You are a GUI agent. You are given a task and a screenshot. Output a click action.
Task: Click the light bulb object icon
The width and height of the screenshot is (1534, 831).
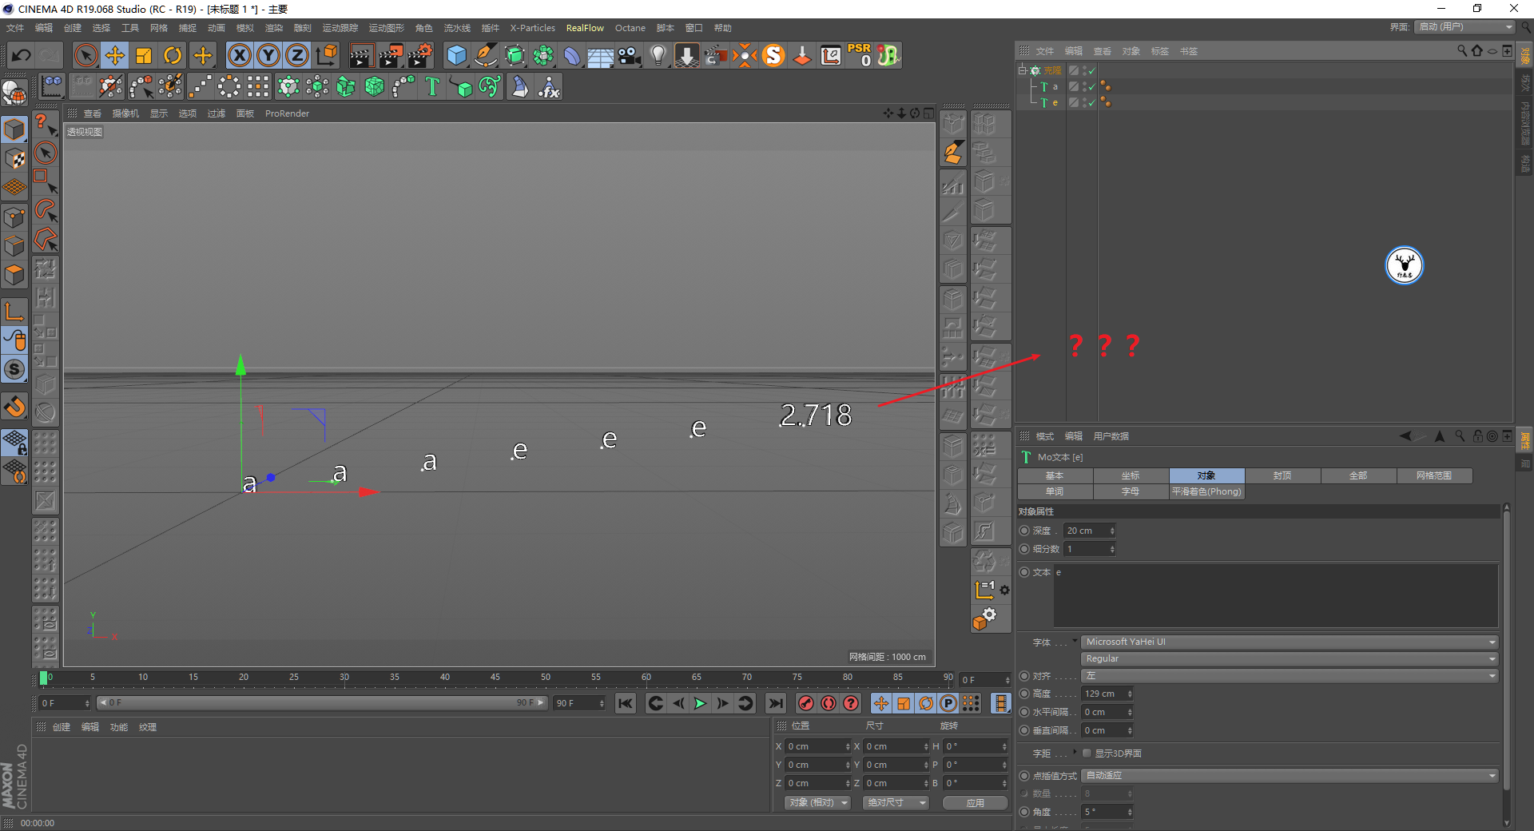pos(658,55)
